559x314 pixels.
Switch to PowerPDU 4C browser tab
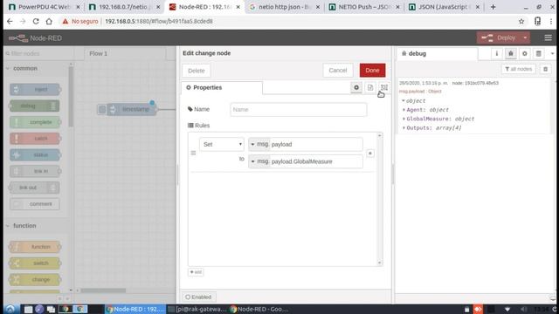pyautogui.click(x=44, y=7)
